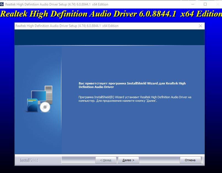Select the welcome heading 'Вас приветствует программа InstallShield Wizard'
The height and width of the screenshot is (173, 222).
[x=118, y=83]
